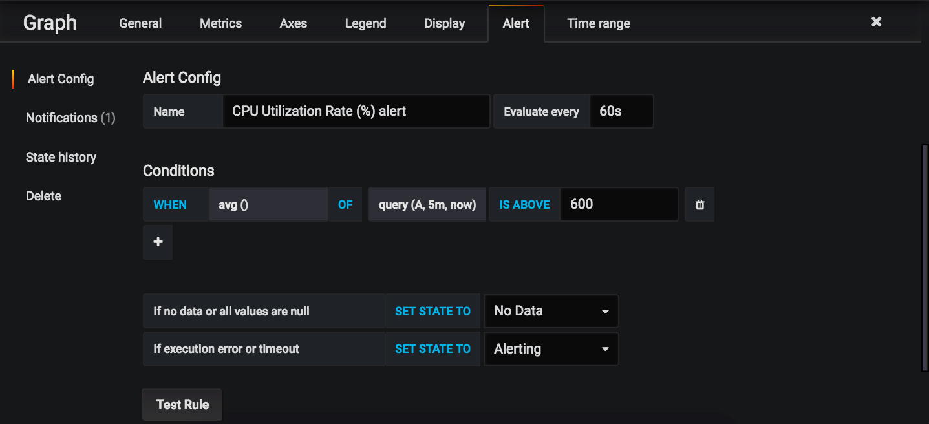Screen dimensions: 929x424
Task: Switch to the Time range tab
Action: 597,23
